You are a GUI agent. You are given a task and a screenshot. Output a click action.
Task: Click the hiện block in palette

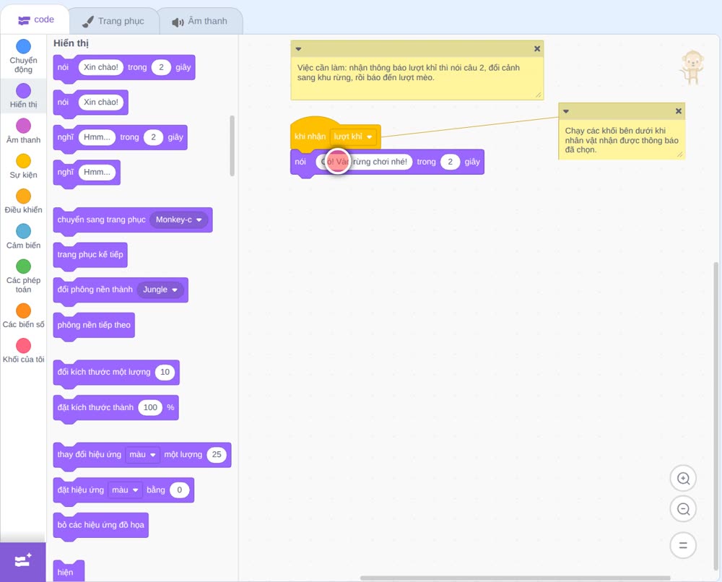[x=69, y=571]
